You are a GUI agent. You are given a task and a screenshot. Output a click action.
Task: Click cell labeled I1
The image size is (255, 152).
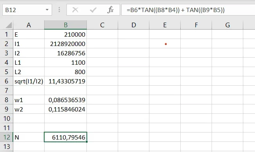(x=29, y=44)
